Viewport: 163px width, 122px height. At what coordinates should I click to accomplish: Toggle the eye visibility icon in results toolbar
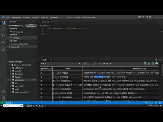157,63
